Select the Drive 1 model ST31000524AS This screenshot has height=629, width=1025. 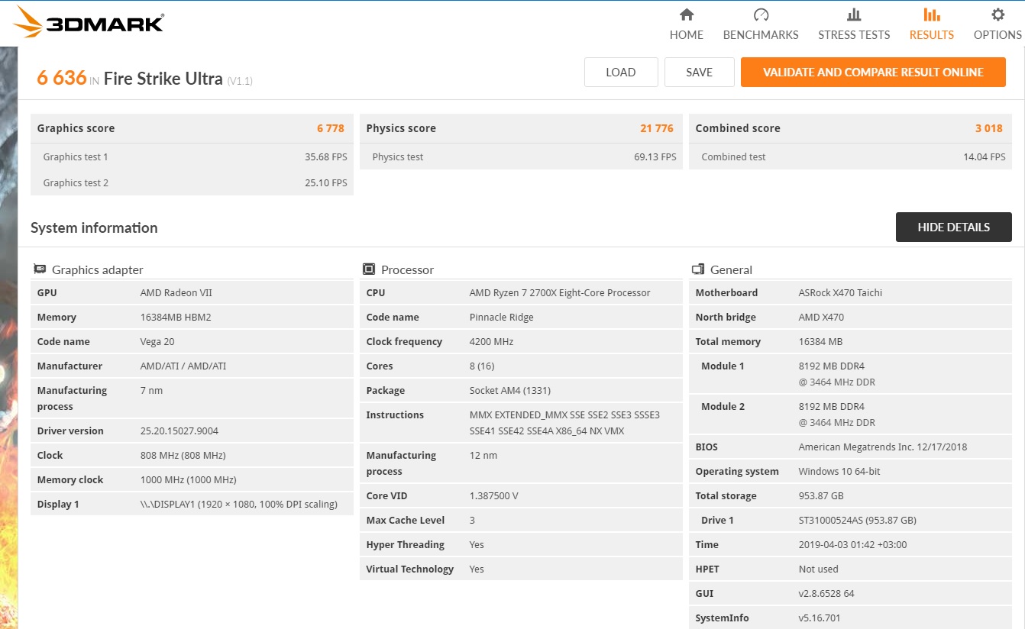[x=858, y=521]
